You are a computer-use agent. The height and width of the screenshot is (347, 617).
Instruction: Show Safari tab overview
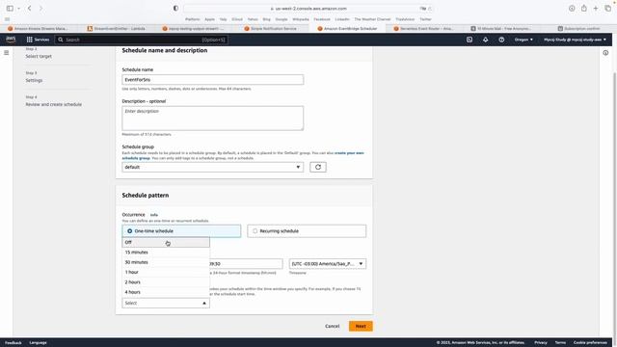point(608,9)
